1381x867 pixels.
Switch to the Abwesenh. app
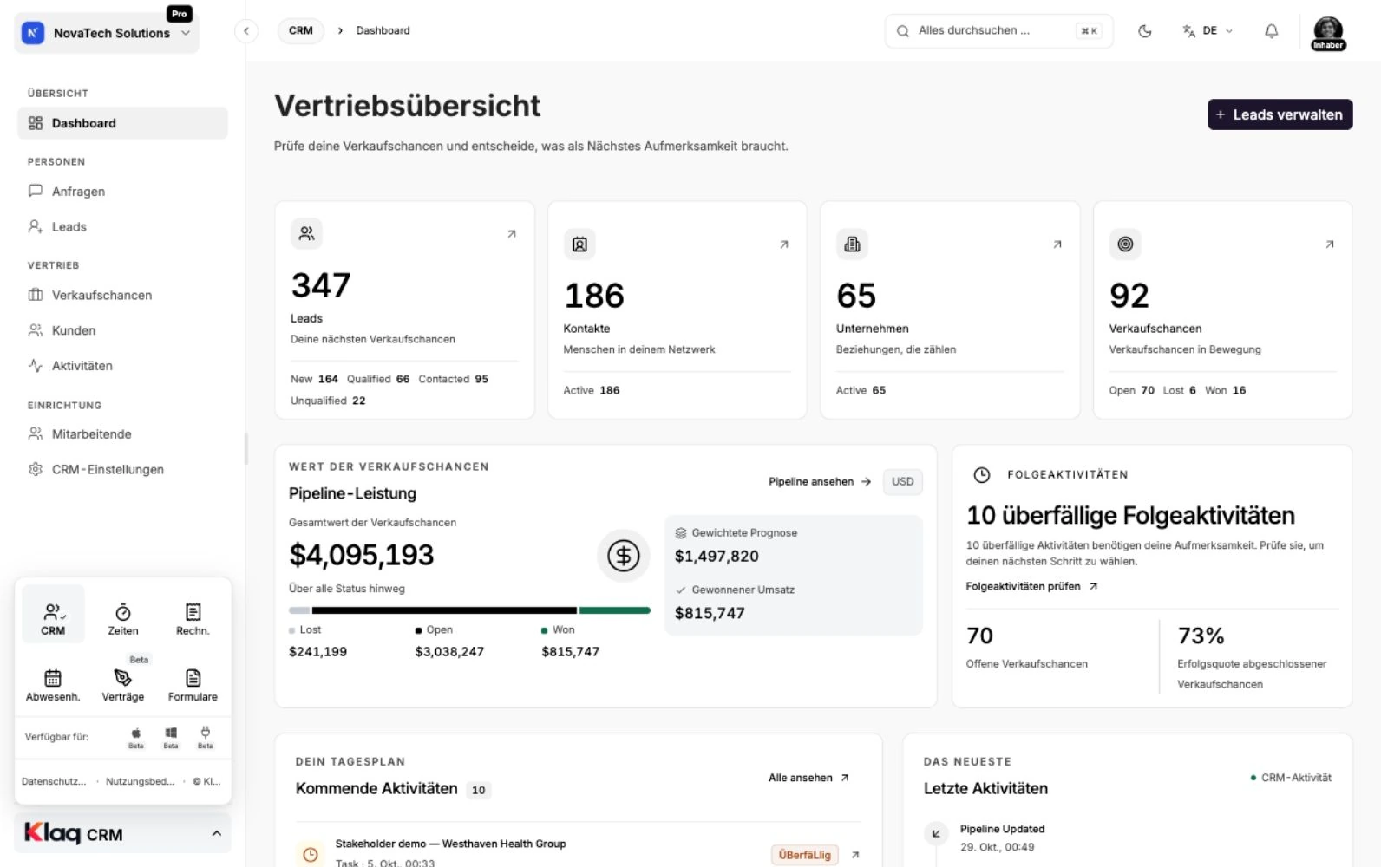[53, 685]
